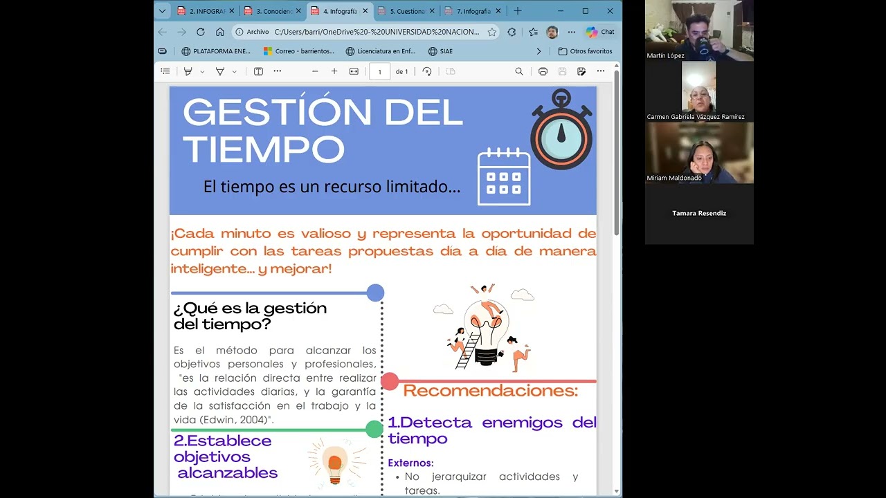Expand the draw tool options dropdown

[235, 71]
